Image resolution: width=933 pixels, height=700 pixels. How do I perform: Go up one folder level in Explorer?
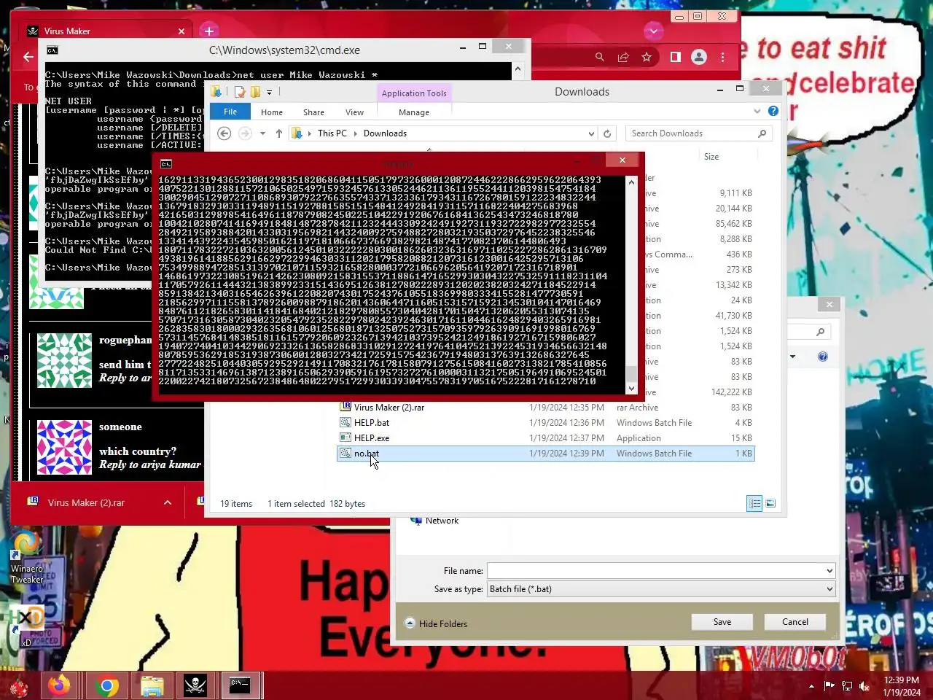pyautogui.click(x=278, y=133)
